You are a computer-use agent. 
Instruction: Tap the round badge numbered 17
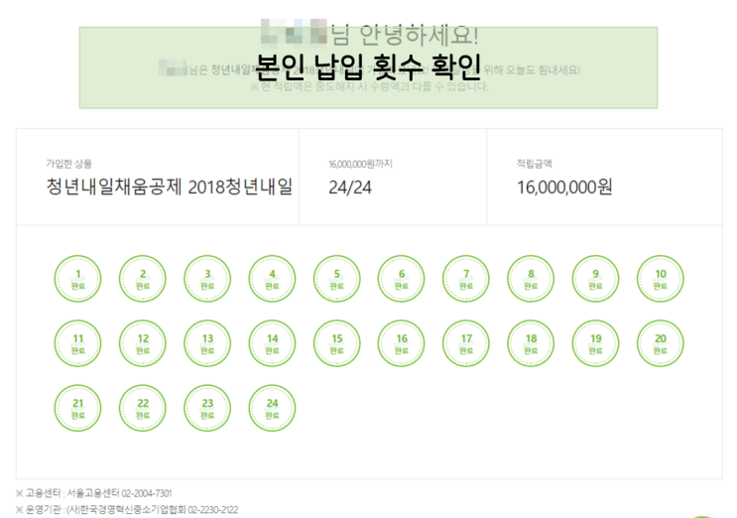click(466, 343)
